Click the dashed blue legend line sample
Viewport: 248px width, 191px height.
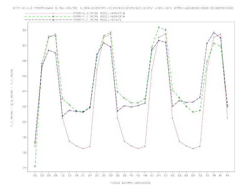pos(49,20)
